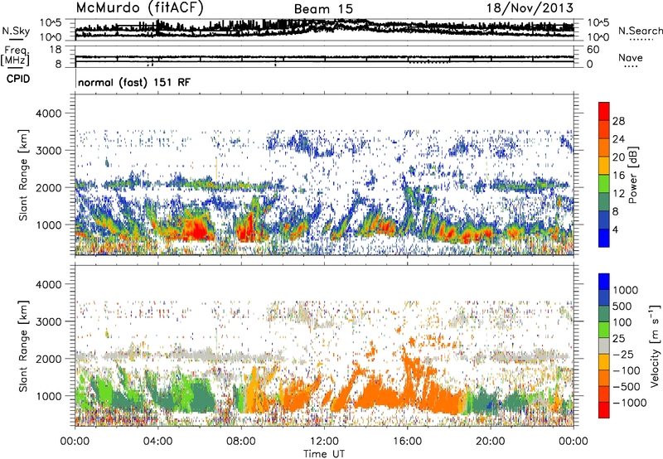Screen dimensions: 663x459
Task: Click the 08:00 time tick label
Action: [241, 442]
